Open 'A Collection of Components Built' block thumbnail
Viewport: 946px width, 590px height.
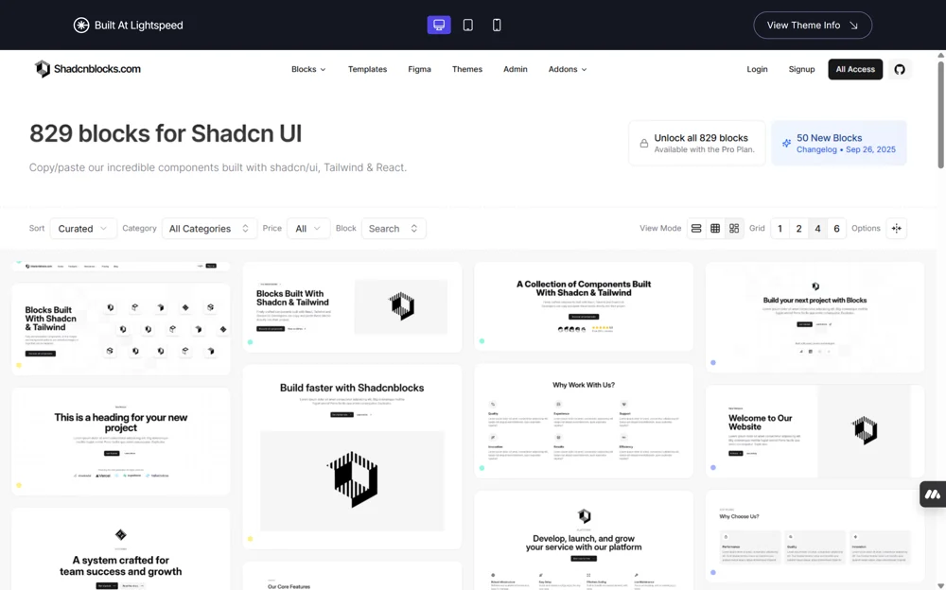click(x=584, y=305)
